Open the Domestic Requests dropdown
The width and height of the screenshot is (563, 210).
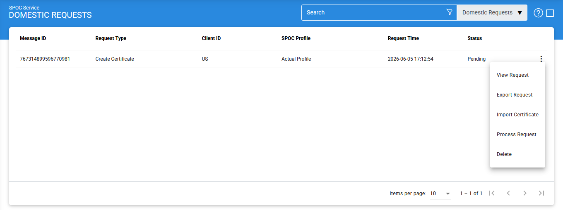click(x=492, y=12)
